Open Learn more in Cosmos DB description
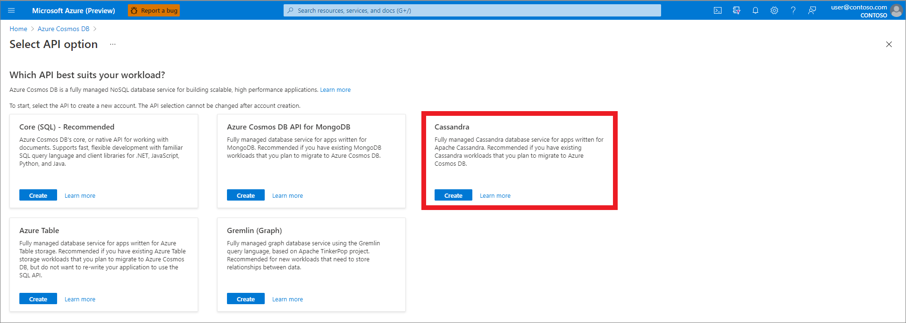The width and height of the screenshot is (906, 323). pos(335,90)
